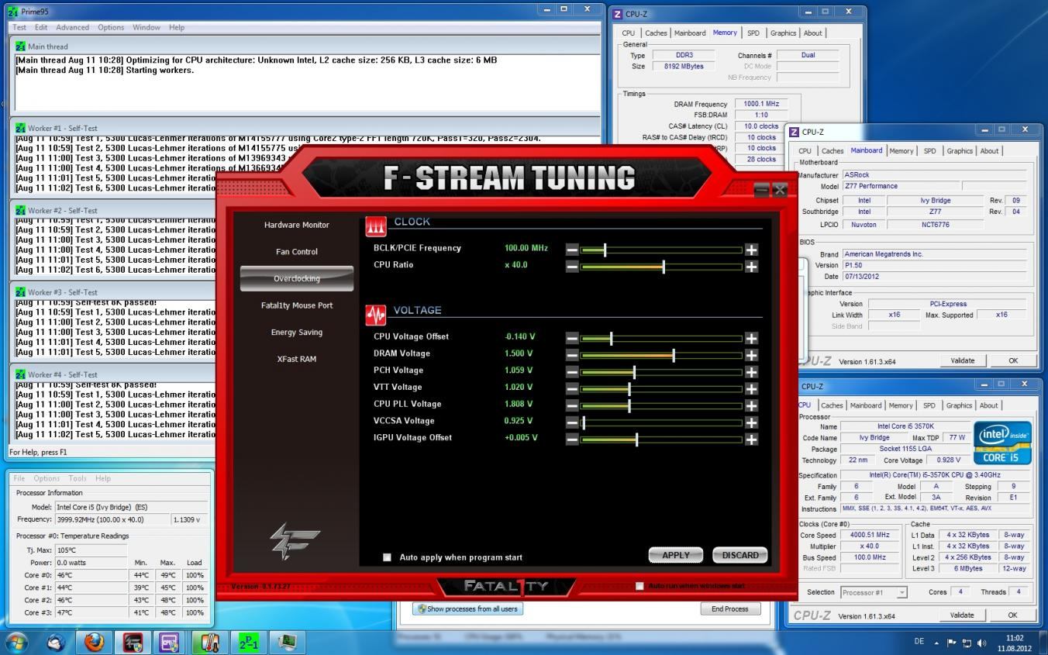Click DE language indicator in taskbar
1048x655 pixels.
919,643
